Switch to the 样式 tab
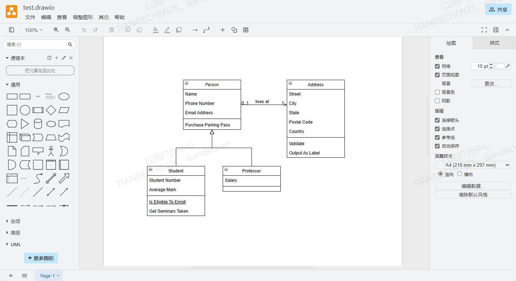 [x=494, y=43]
